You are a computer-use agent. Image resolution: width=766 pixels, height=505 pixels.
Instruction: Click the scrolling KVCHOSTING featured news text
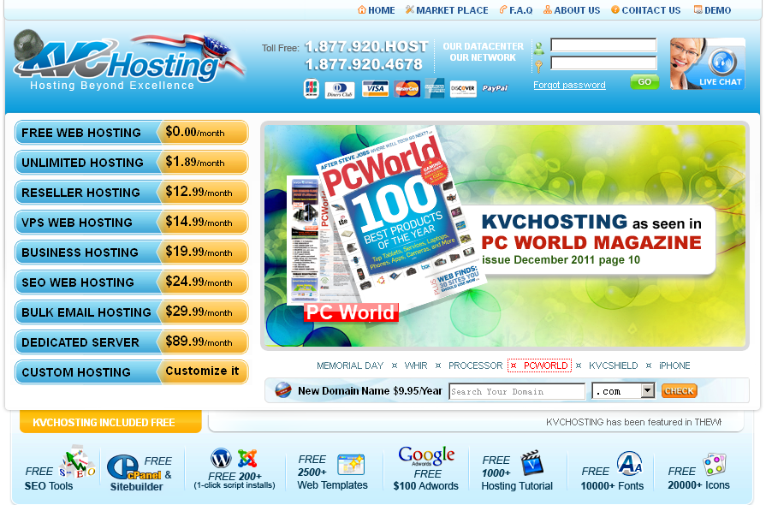coord(633,422)
